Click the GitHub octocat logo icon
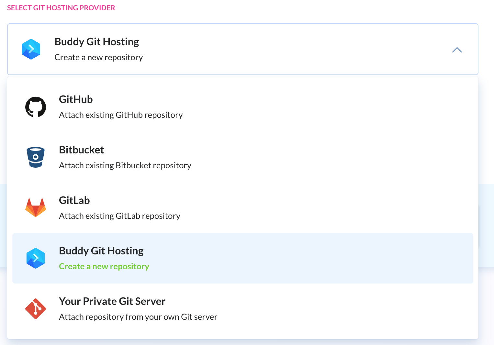Screen dimensions: 494x345 [x=36, y=107]
